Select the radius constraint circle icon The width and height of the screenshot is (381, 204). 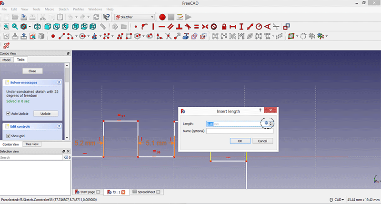[x=259, y=26]
